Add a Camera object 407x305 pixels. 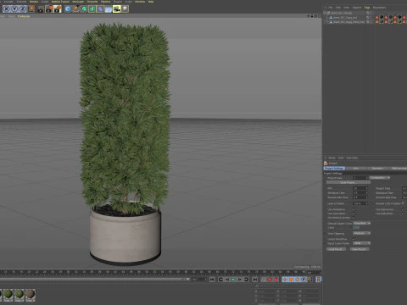tap(117, 9)
